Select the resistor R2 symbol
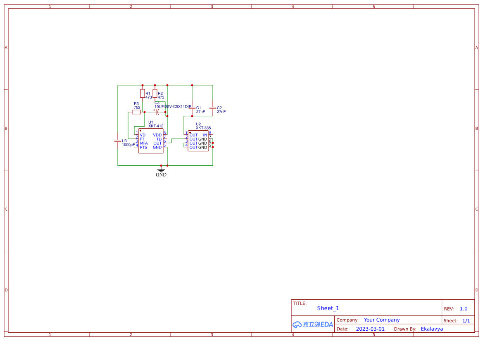This screenshot has height=341, width=483. click(x=155, y=93)
